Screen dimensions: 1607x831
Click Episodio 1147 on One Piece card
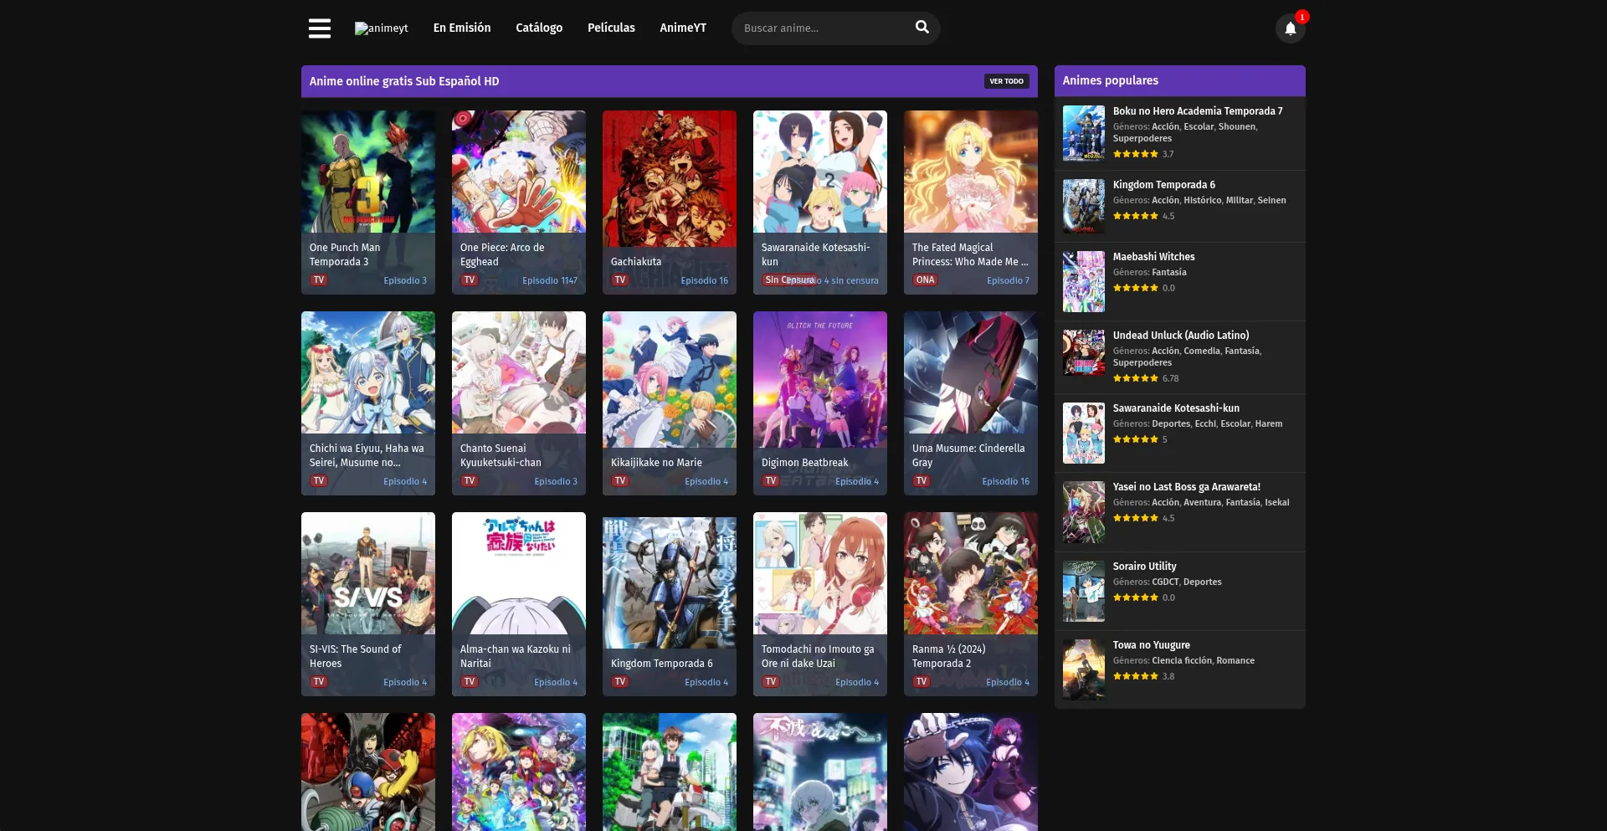tap(550, 281)
